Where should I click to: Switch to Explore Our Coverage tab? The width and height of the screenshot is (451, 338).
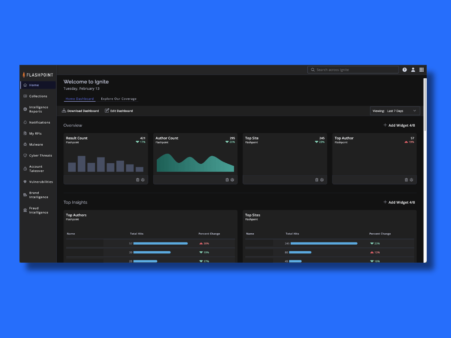click(119, 99)
